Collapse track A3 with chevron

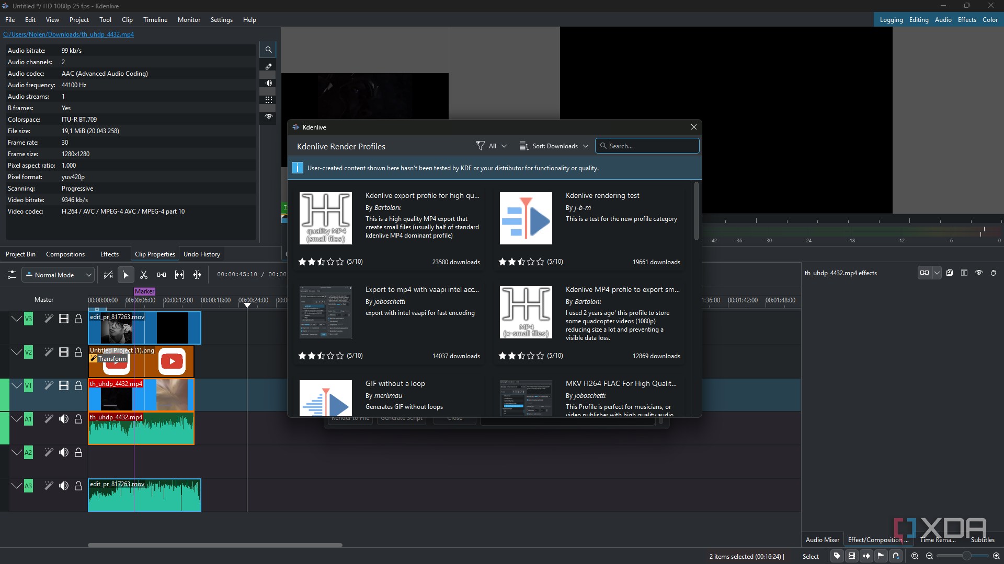(16, 486)
